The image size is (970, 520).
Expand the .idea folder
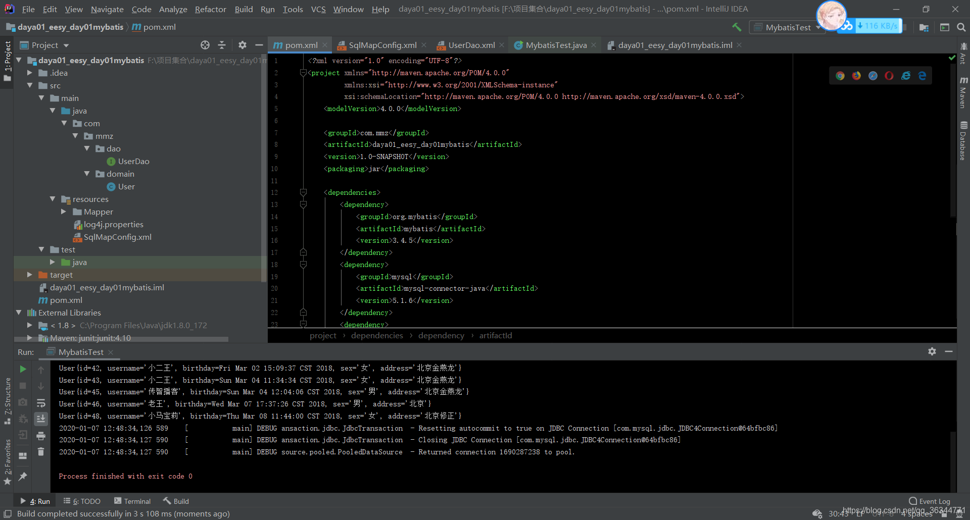(x=30, y=73)
